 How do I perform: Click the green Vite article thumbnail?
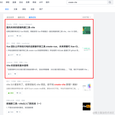pos(86,30)
